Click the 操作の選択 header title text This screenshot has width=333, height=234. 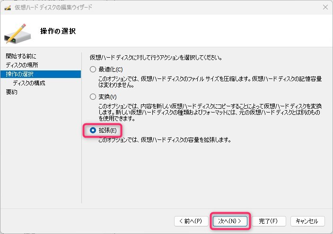coord(61,31)
